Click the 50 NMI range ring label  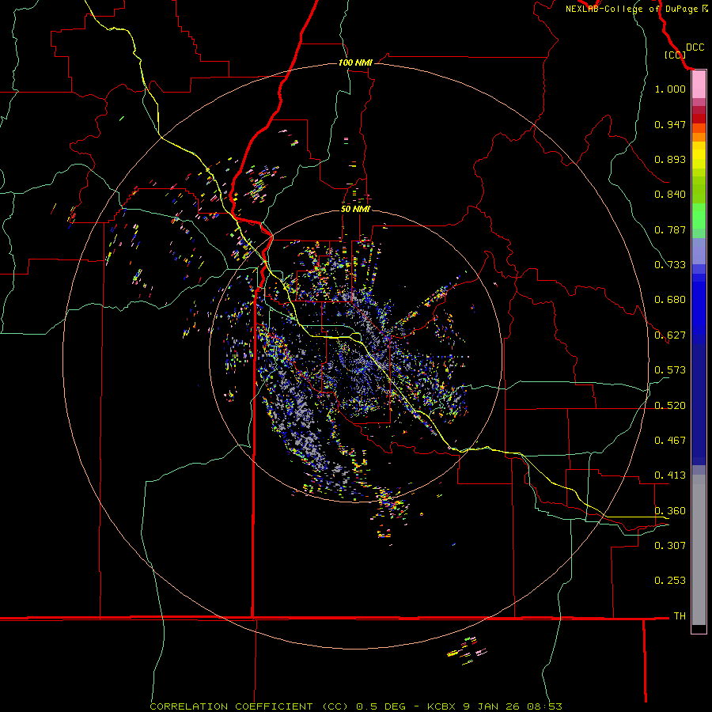click(355, 209)
